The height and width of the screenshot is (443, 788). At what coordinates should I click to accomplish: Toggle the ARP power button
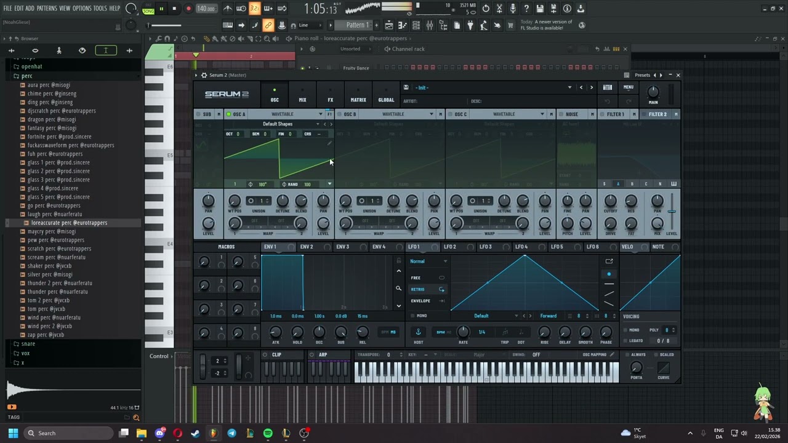[x=312, y=355]
